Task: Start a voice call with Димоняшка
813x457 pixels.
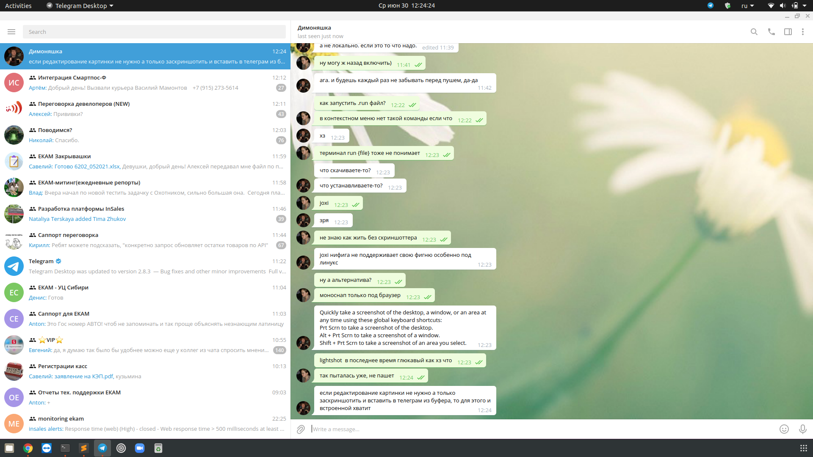Action: pyautogui.click(x=771, y=32)
